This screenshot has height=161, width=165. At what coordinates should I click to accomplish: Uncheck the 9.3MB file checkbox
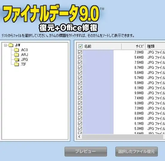click(80, 103)
